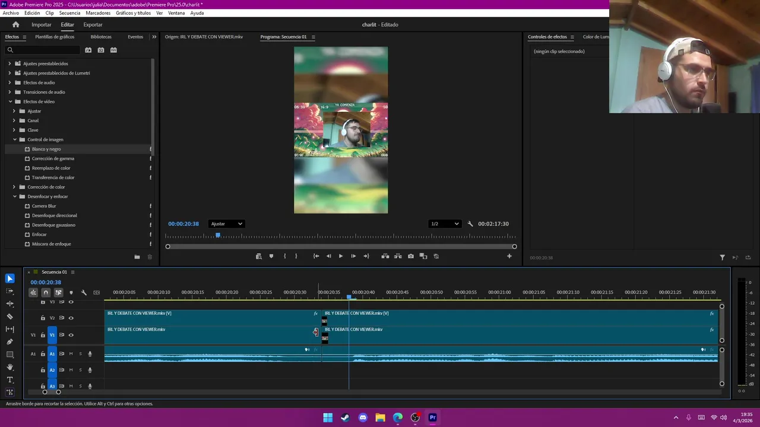Open the Importar workspace
Viewport: 760px width, 427px height.
[x=41, y=24]
